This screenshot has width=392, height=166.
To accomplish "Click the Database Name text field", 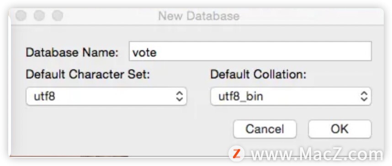I will click(250, 52).
